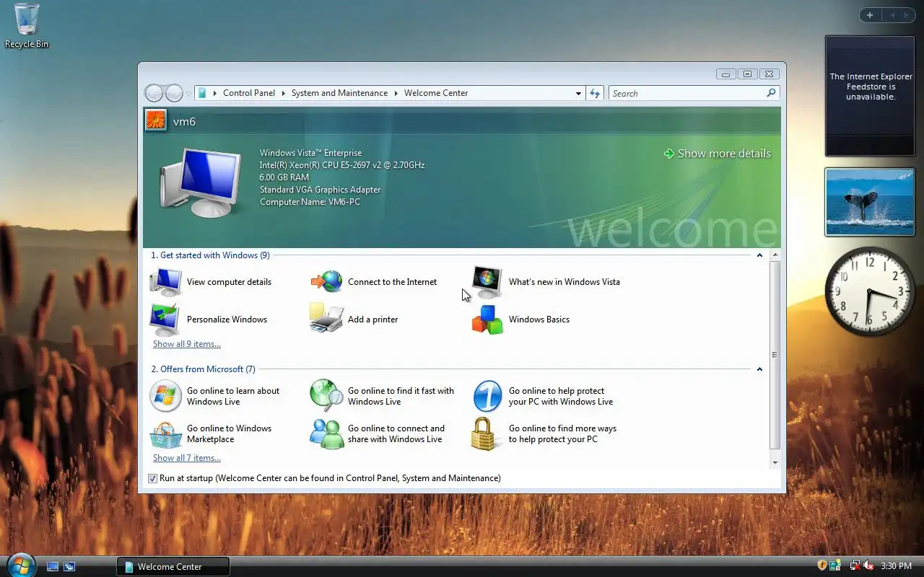Expand arrow after Control Panel breadcrumb
Image resolution: width=924 pixels, height=577 pixels.
pos(284,93)
